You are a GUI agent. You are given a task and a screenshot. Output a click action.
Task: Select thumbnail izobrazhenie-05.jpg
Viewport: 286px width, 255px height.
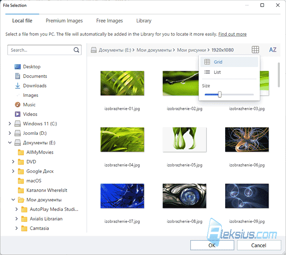185,140
